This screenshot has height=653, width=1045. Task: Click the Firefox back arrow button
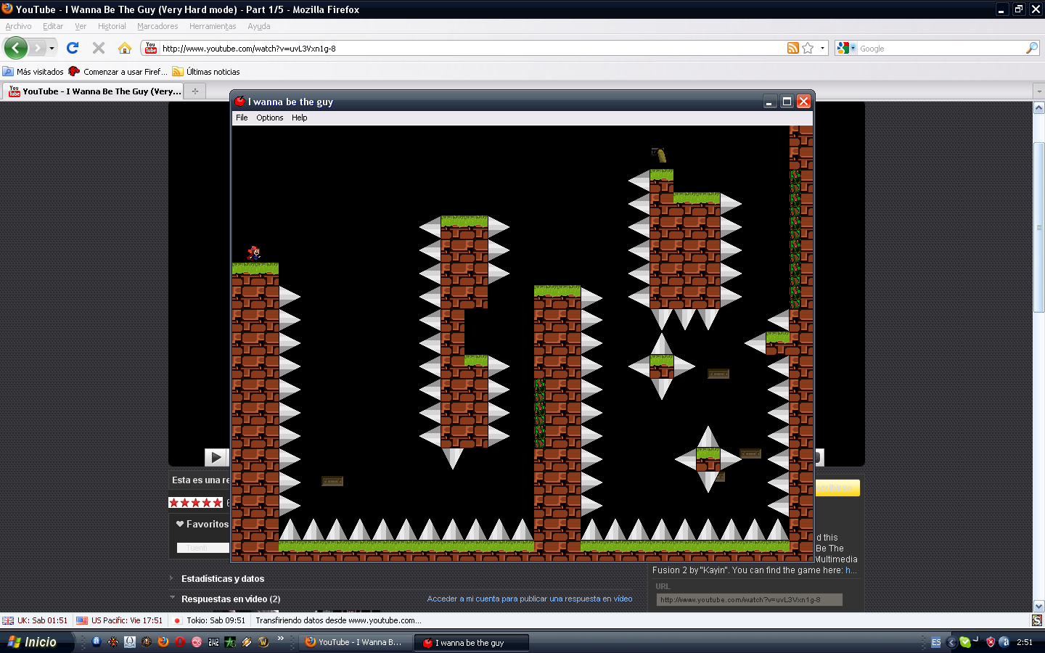(16, 49)
